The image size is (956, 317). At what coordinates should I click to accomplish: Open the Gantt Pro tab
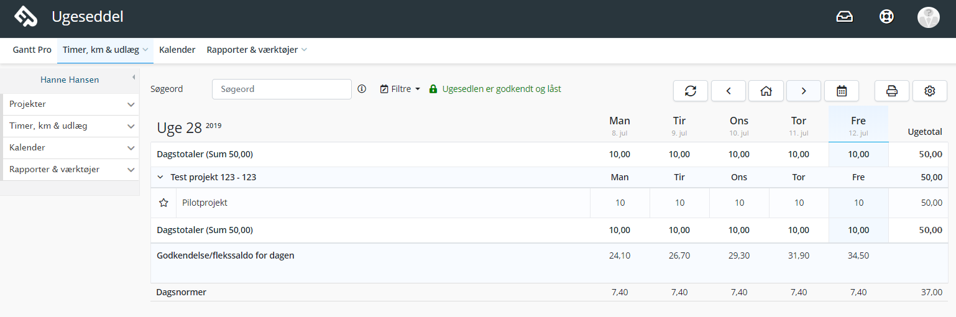pos(32,50)
